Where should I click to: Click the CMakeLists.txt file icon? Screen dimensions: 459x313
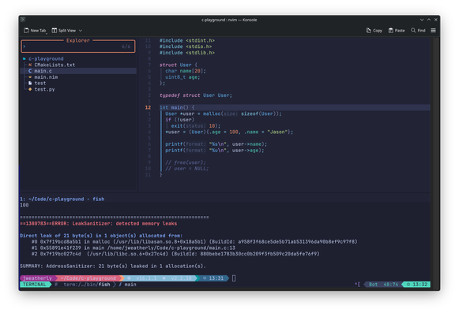(x=30, y=65)
